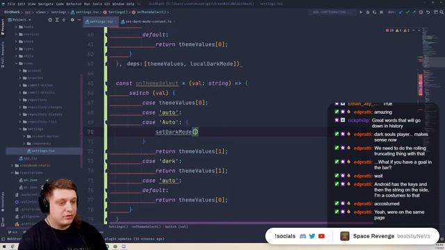Hide the Project panel with minus icon
Screen dimensions: 445x250
(x=79, y=20)
